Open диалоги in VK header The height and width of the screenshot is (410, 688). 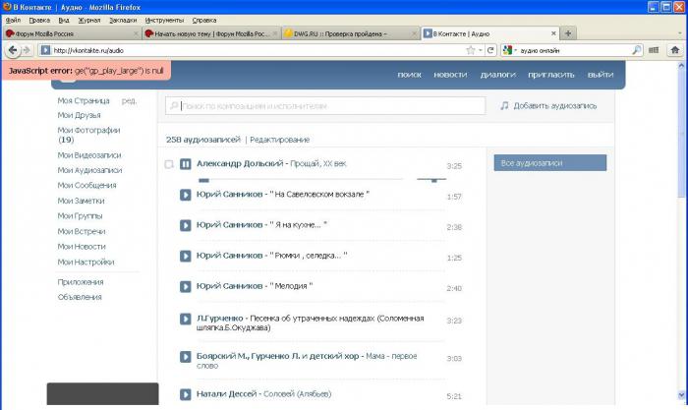(x=498, y=75)
